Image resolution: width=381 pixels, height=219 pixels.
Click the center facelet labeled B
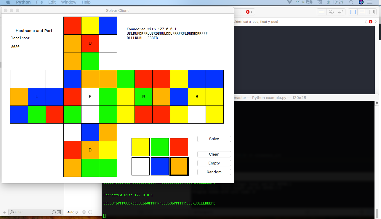(x=197, y=97)
